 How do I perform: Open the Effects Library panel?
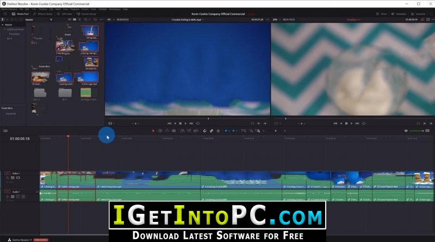pos(42,14)
